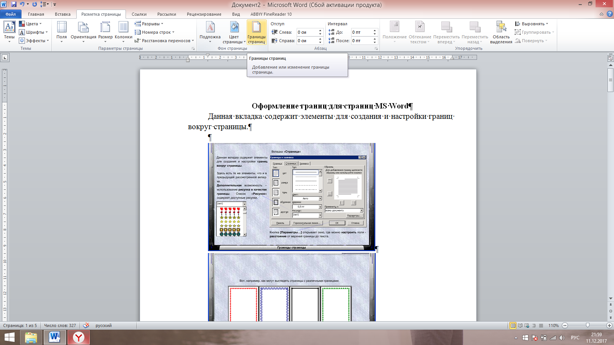Image resolution: width=614 pixels, height=345 pixels.
Task: Click spacing before (До) input field
Action: click(361, 32)
